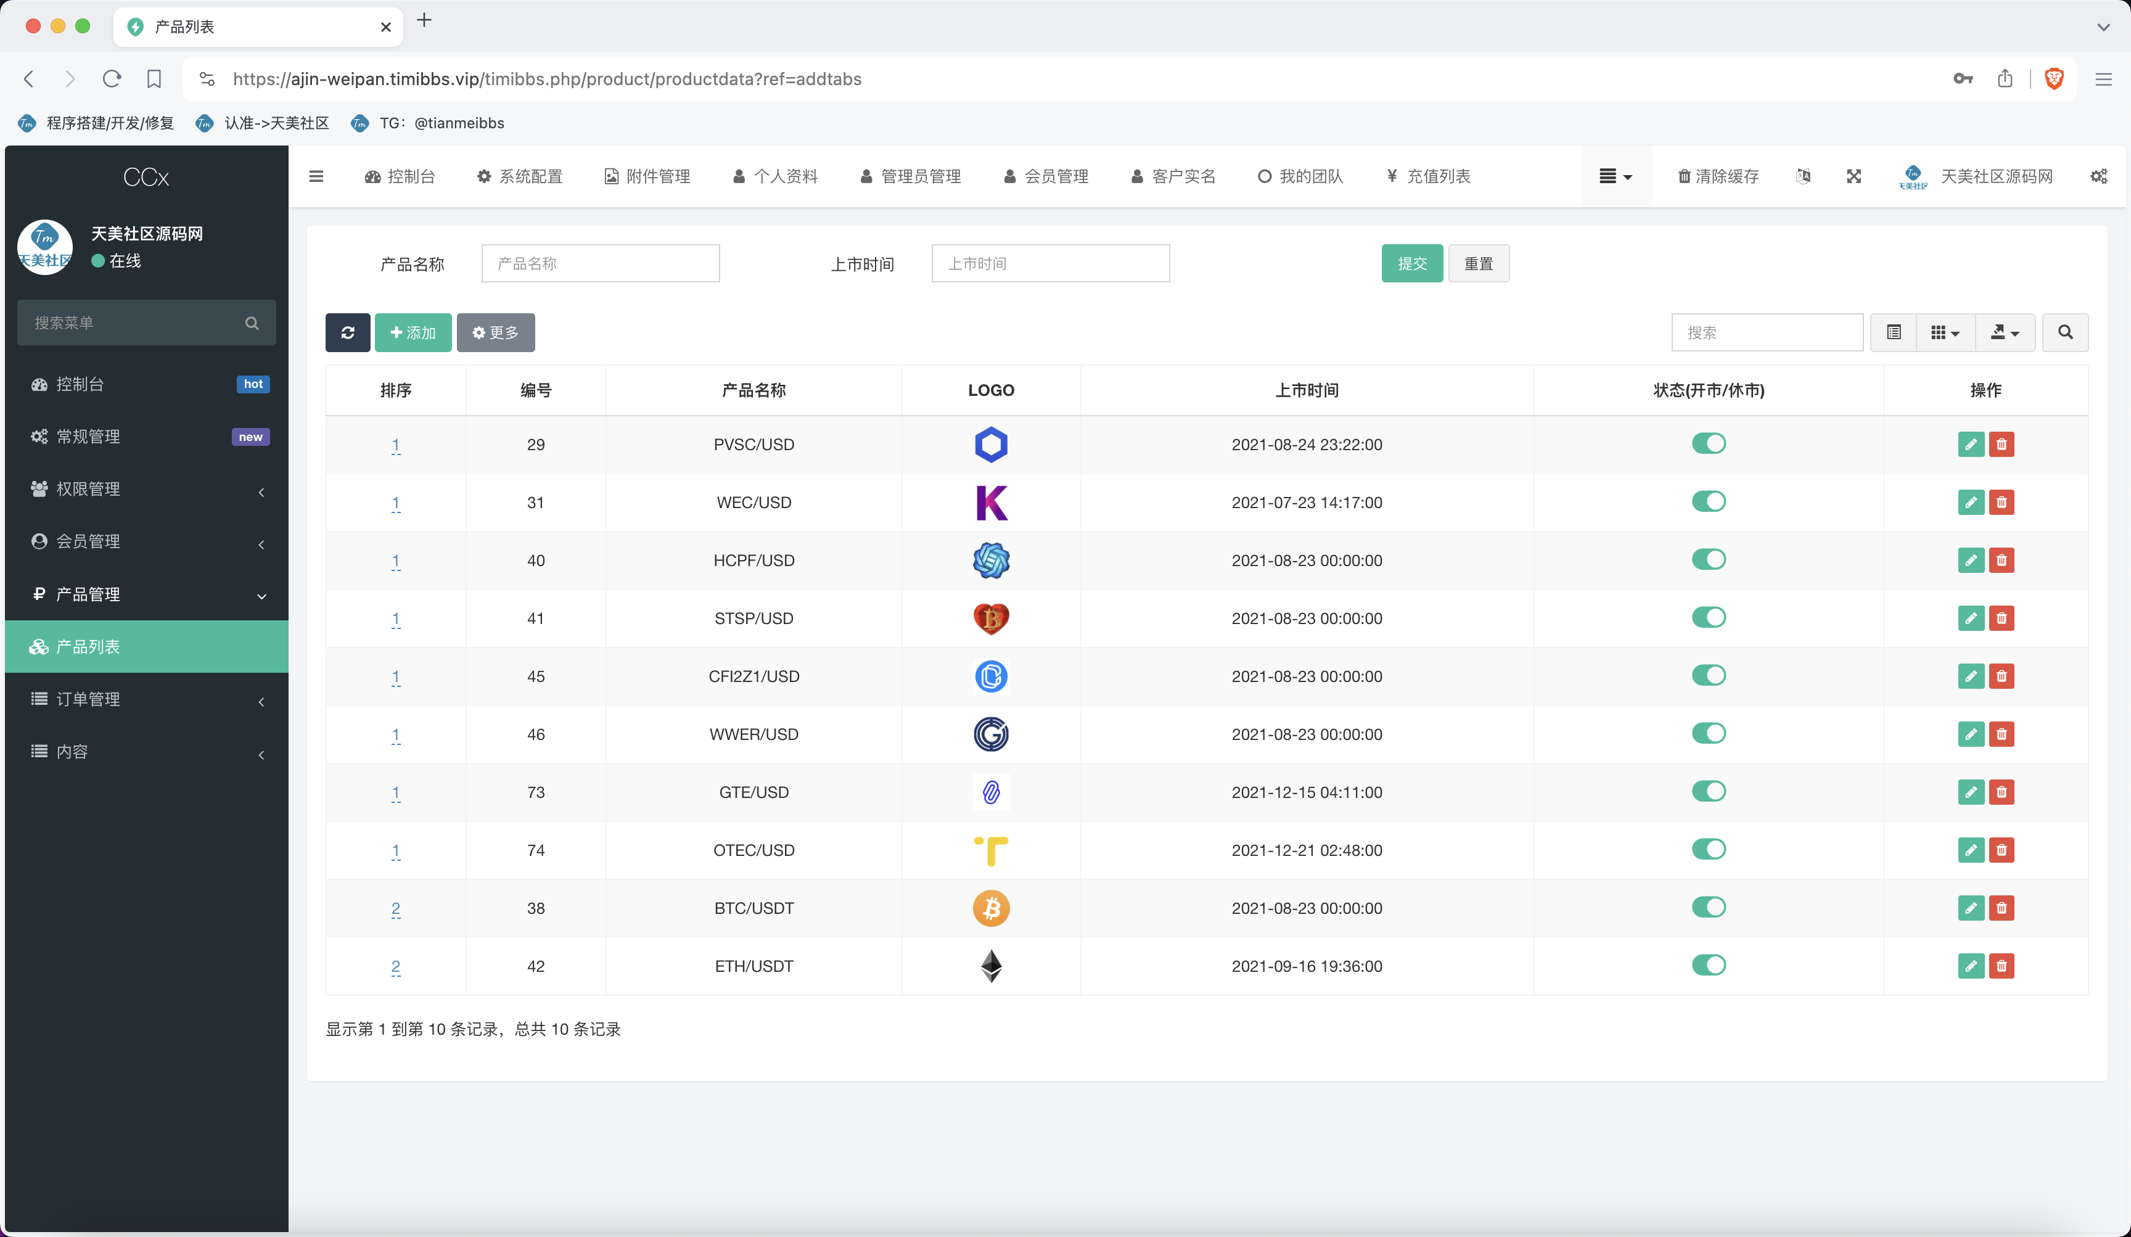The width and height of the screenshot is (2131, 1237).
Task: Click sort value link for BTC/USDT row
Action: (x=396, y=908)
